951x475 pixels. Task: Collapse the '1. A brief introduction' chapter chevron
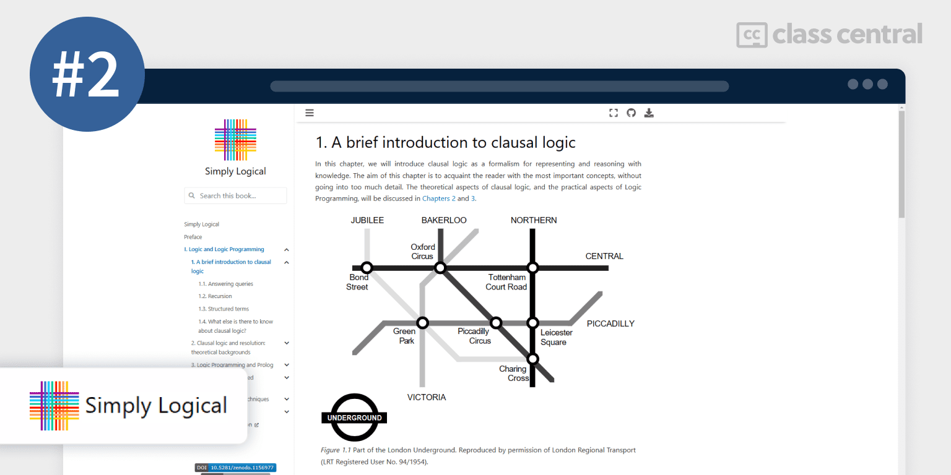point(286,262)
